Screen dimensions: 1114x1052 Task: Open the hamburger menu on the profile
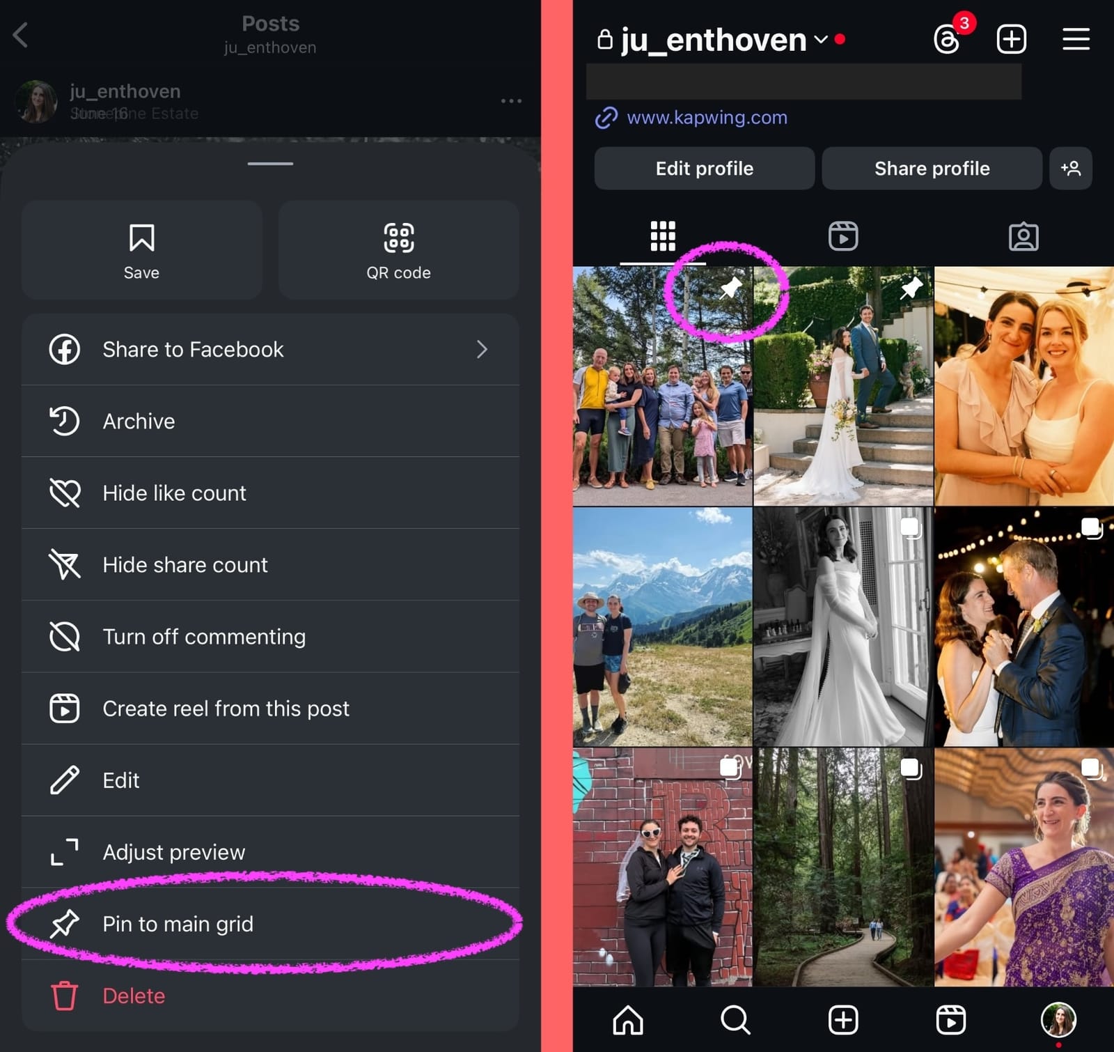(x=1075, y=38)
